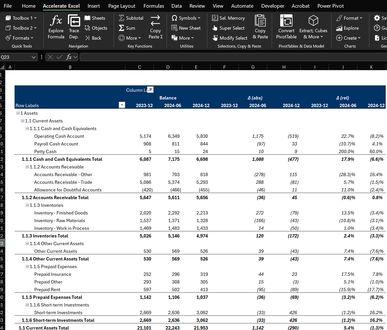Screen dimensions: 387x330
Task: Switch to the Insert tab
Action: [93, 6]
